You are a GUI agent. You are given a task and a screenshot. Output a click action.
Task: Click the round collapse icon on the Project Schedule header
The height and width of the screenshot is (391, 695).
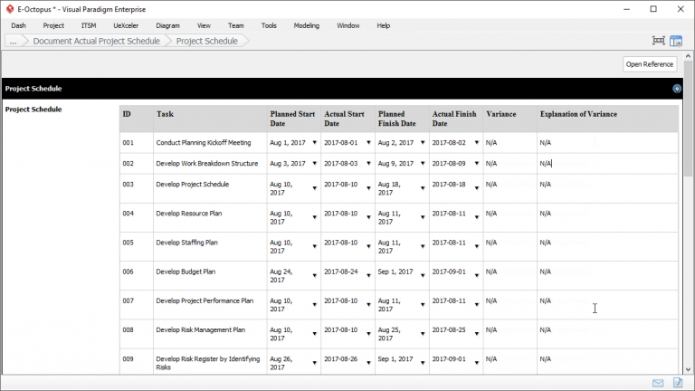pyautogui.click(x=676, y=89)
